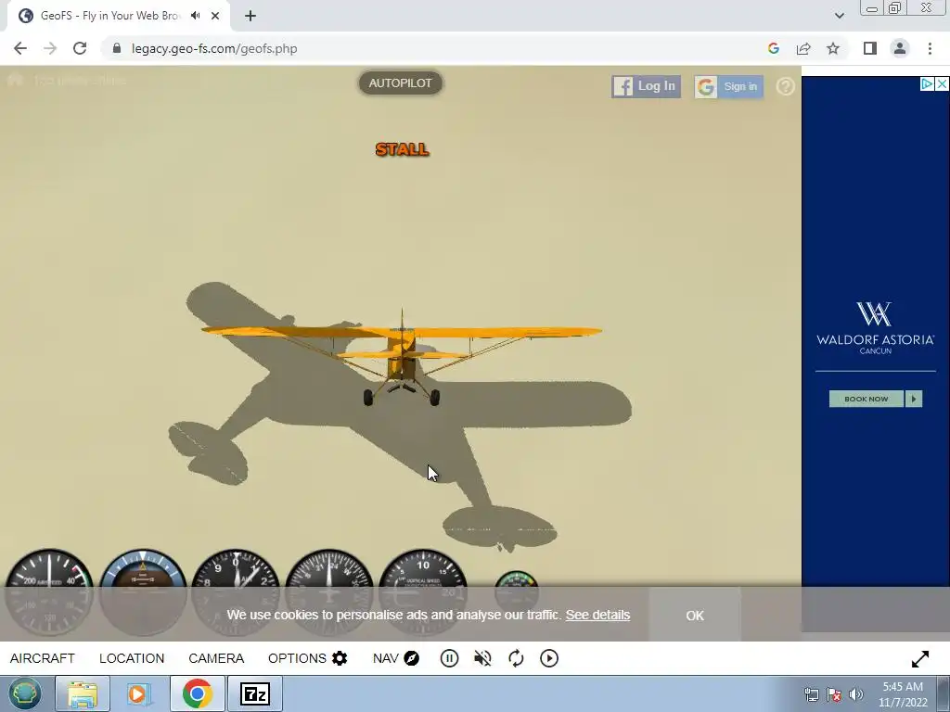The height and width of the screenshot is (712, 950).
Task: Play the flight recording
Action: (x=549, y=658)
